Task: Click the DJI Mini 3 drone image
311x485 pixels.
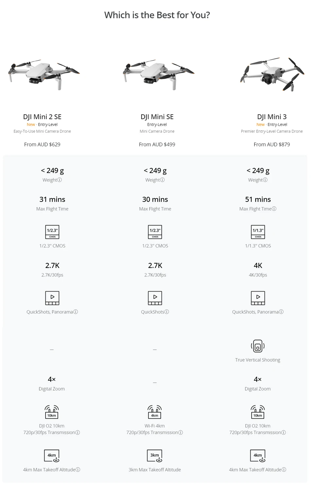Action: coord(272,74)
